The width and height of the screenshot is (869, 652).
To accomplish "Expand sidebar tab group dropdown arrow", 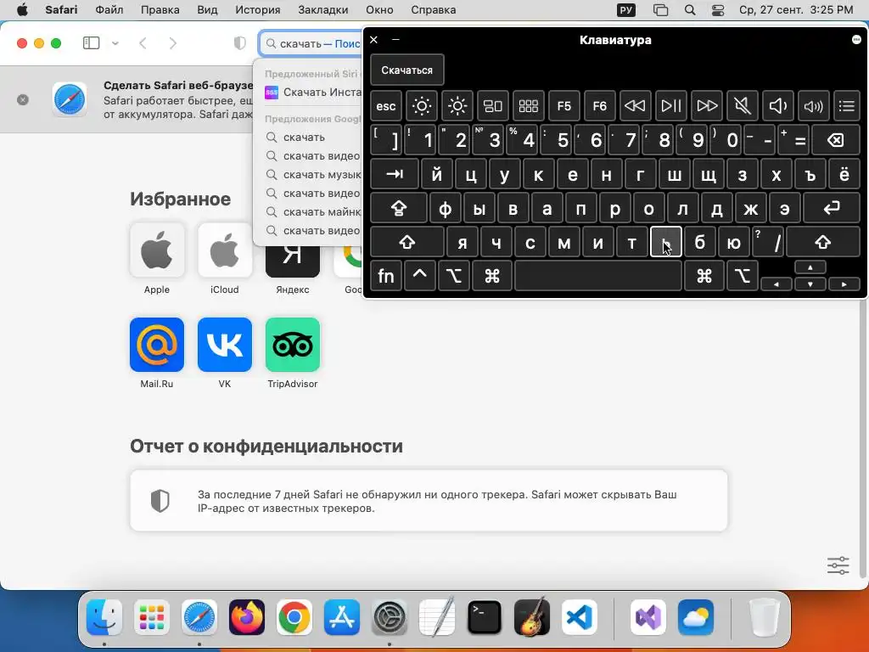I will (x=115, y=43).
